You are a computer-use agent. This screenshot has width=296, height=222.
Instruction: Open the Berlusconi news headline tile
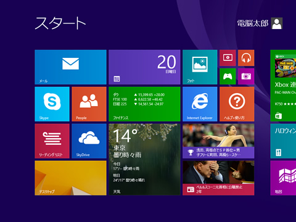[x=218, y=178]
